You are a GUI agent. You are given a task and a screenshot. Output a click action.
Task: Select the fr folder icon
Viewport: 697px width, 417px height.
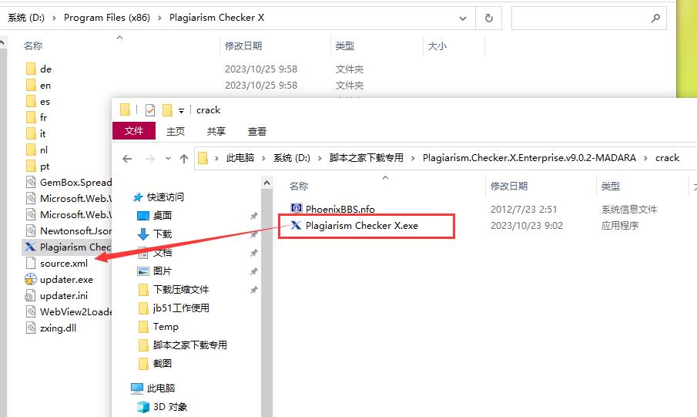point(31,117)
